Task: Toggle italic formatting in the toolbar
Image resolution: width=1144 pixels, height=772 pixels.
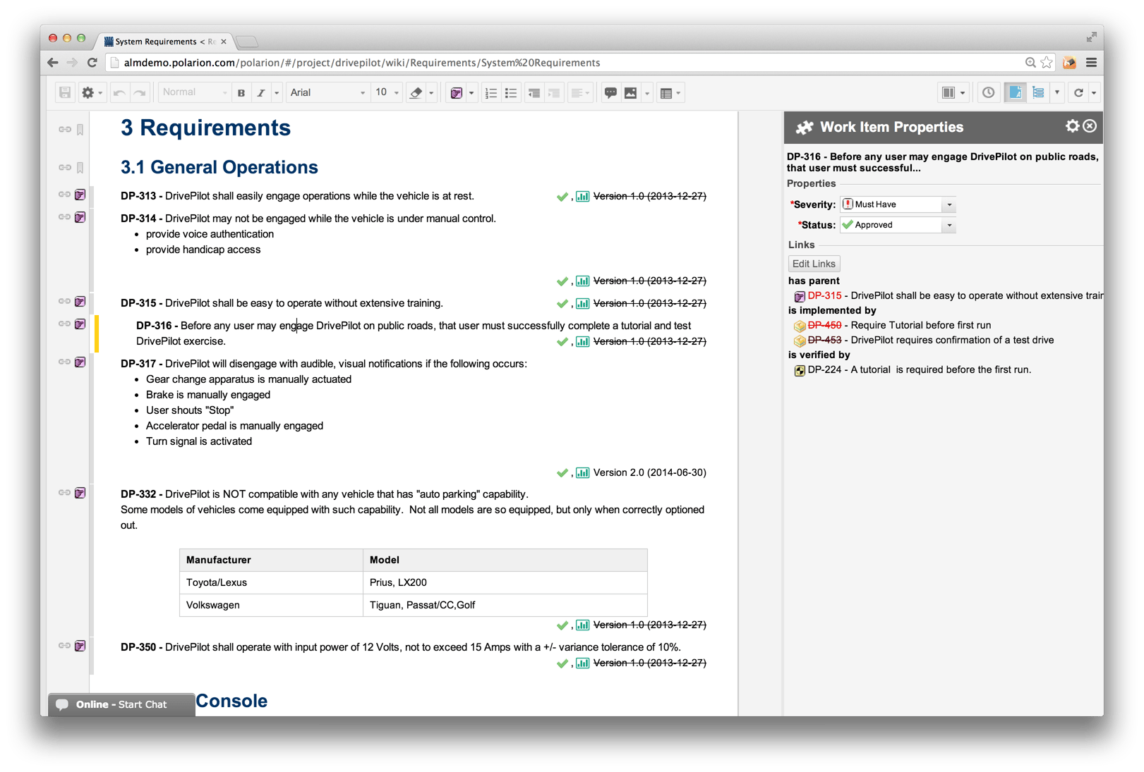Action: pyautogui.click(x=261, y=92)
